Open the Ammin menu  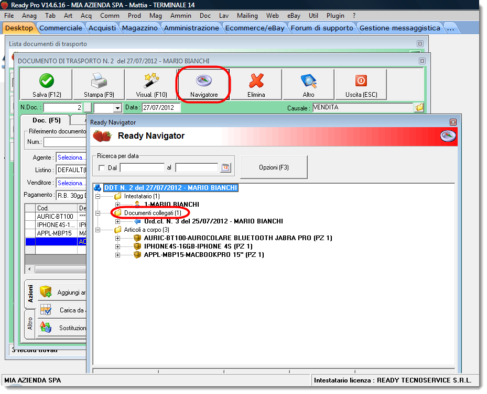[181, 16]
